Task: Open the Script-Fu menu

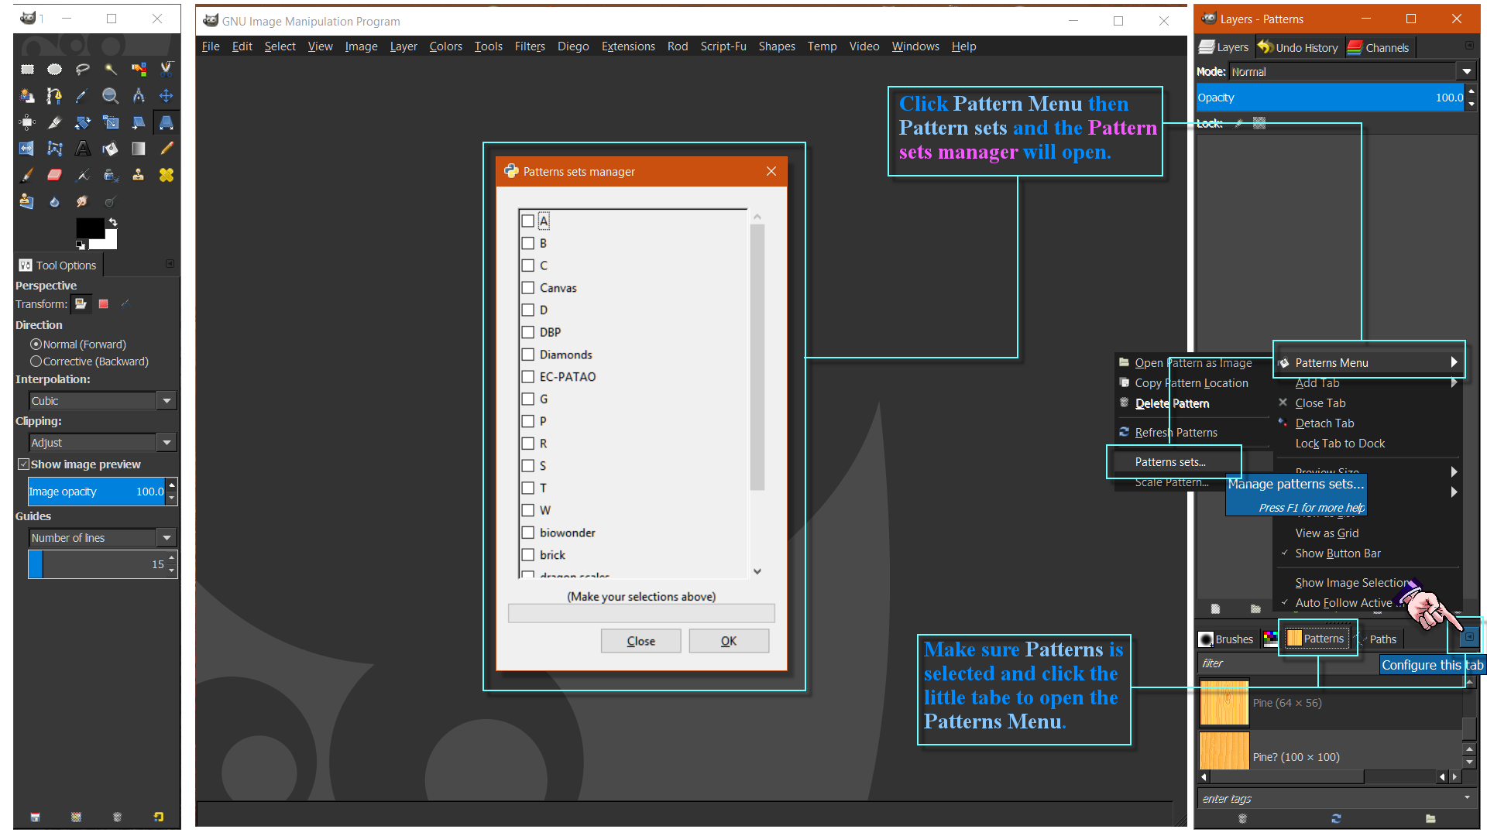Action: coord(723,46)
